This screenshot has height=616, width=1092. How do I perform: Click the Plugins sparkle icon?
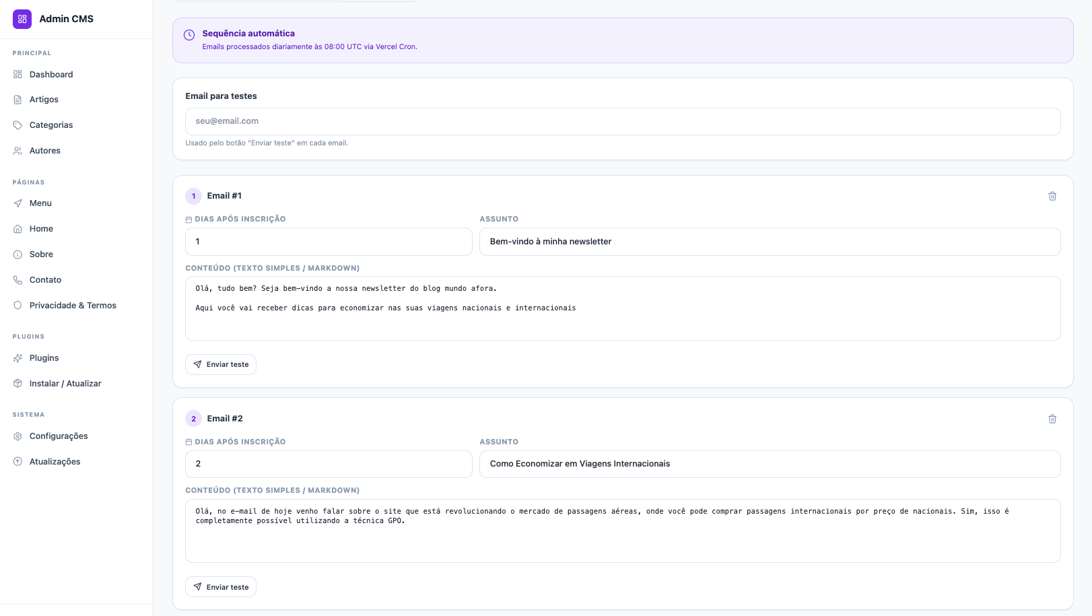coord(18,358)
